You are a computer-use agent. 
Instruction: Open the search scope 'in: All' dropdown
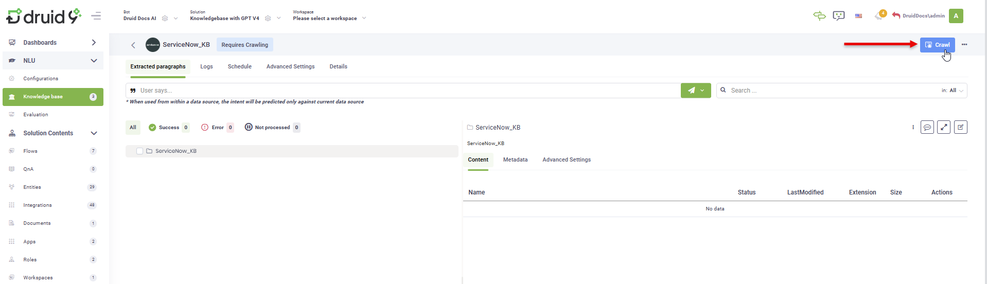click(x=953, y=91)
